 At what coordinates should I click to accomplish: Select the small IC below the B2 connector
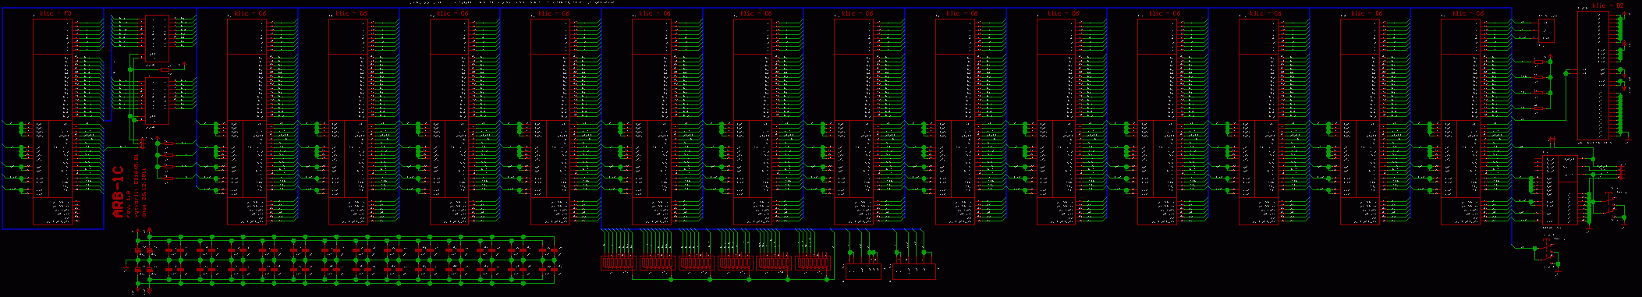[1561, 192]
